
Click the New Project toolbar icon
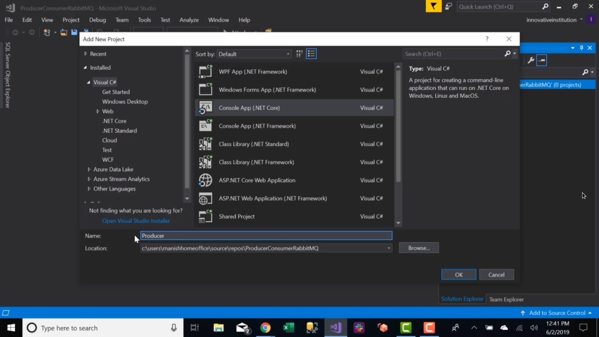(47, 32)
